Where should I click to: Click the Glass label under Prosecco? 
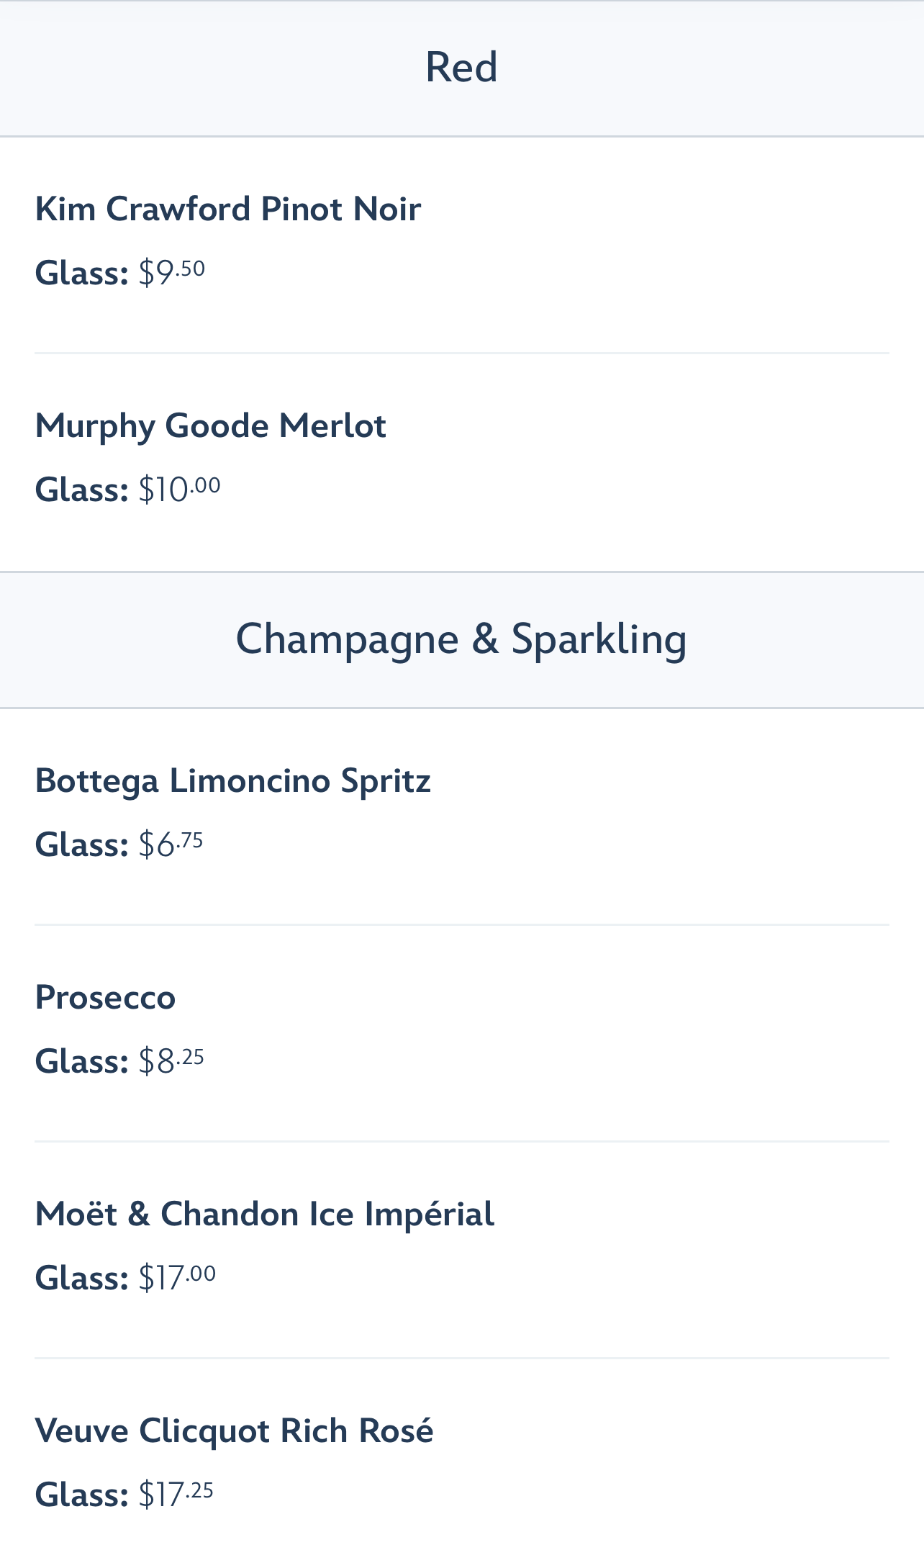[82, 1062]
